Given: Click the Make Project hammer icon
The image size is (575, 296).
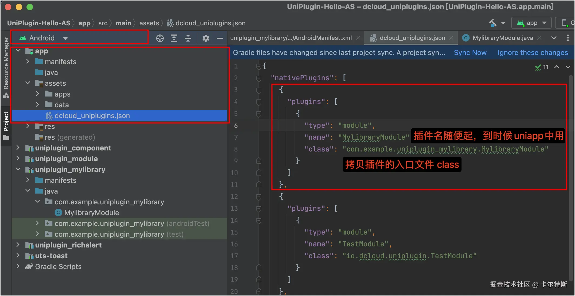Looking at the screenshot, I should click(x=493, y=23).
